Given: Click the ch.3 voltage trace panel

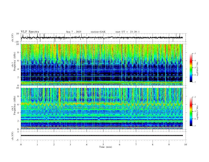Looking at the screenshot, I should [103, 136].
